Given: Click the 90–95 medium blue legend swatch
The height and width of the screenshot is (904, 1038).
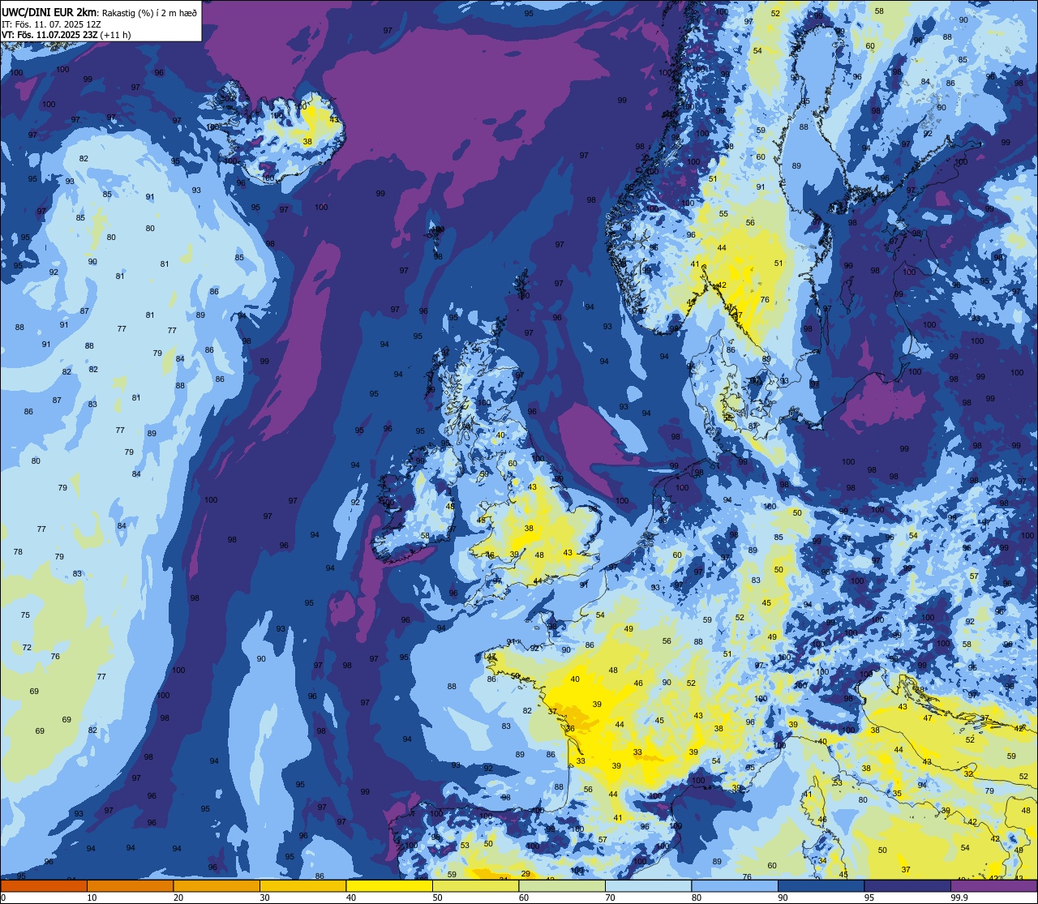Looking at the screenshot, I should click(821, 885).
